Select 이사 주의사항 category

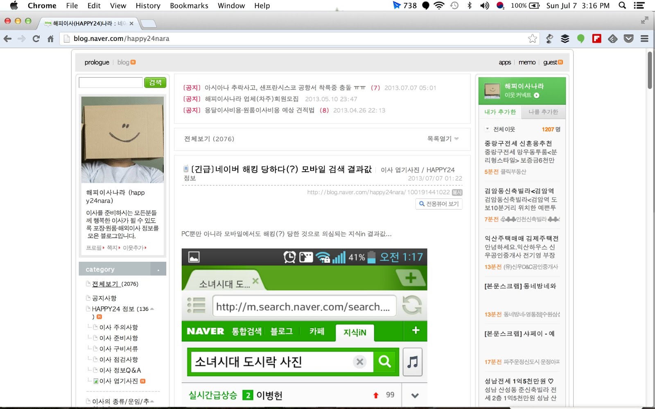pos(119,327)
